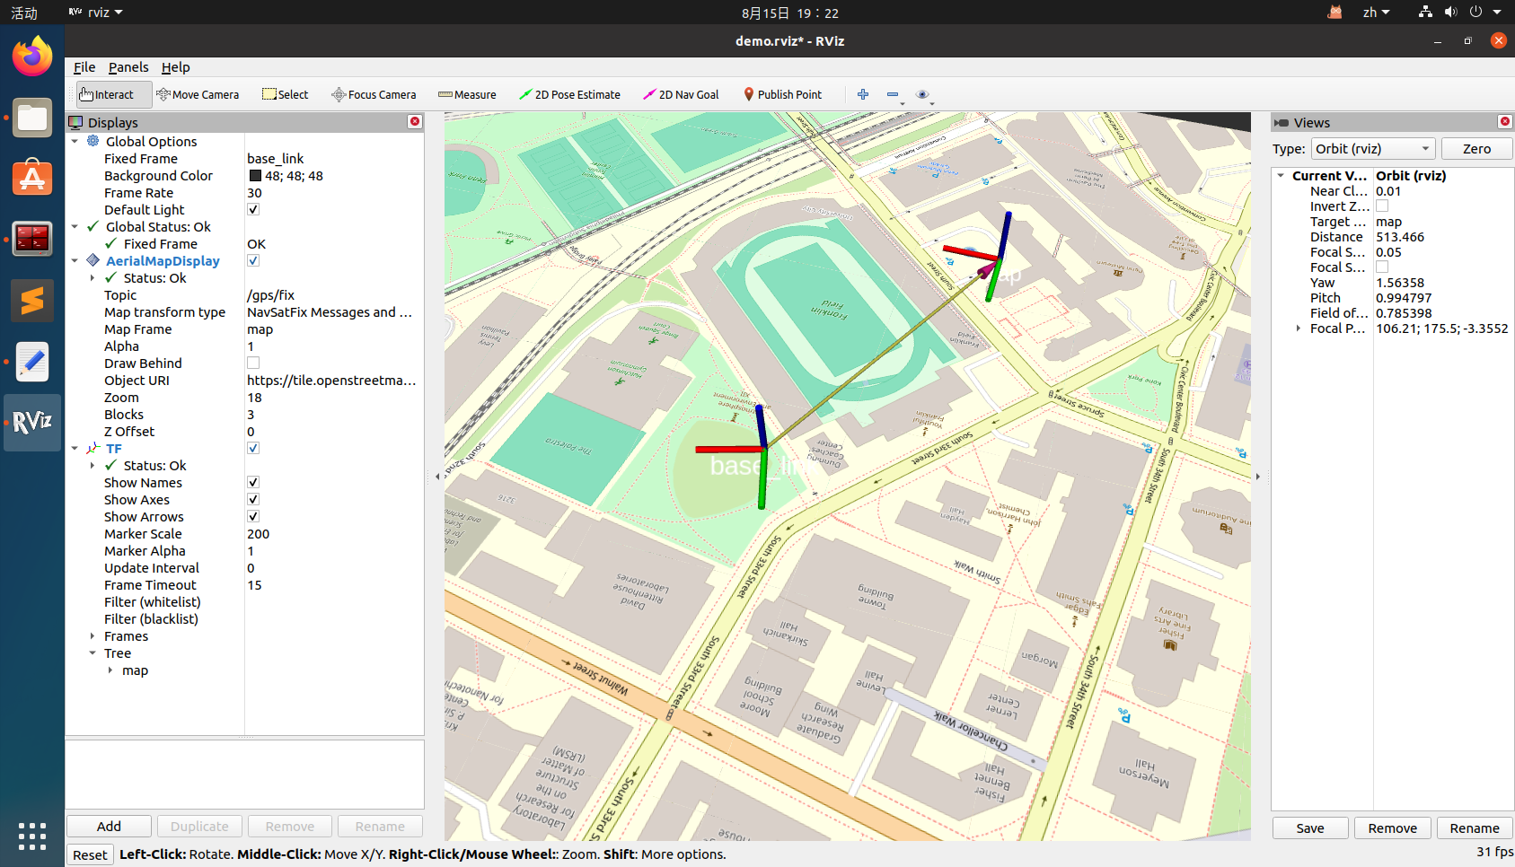Viewport: 1515px width, 867px height.
Task: Disable the AerialMapDisplay checkbox
Action: point(253,260)
